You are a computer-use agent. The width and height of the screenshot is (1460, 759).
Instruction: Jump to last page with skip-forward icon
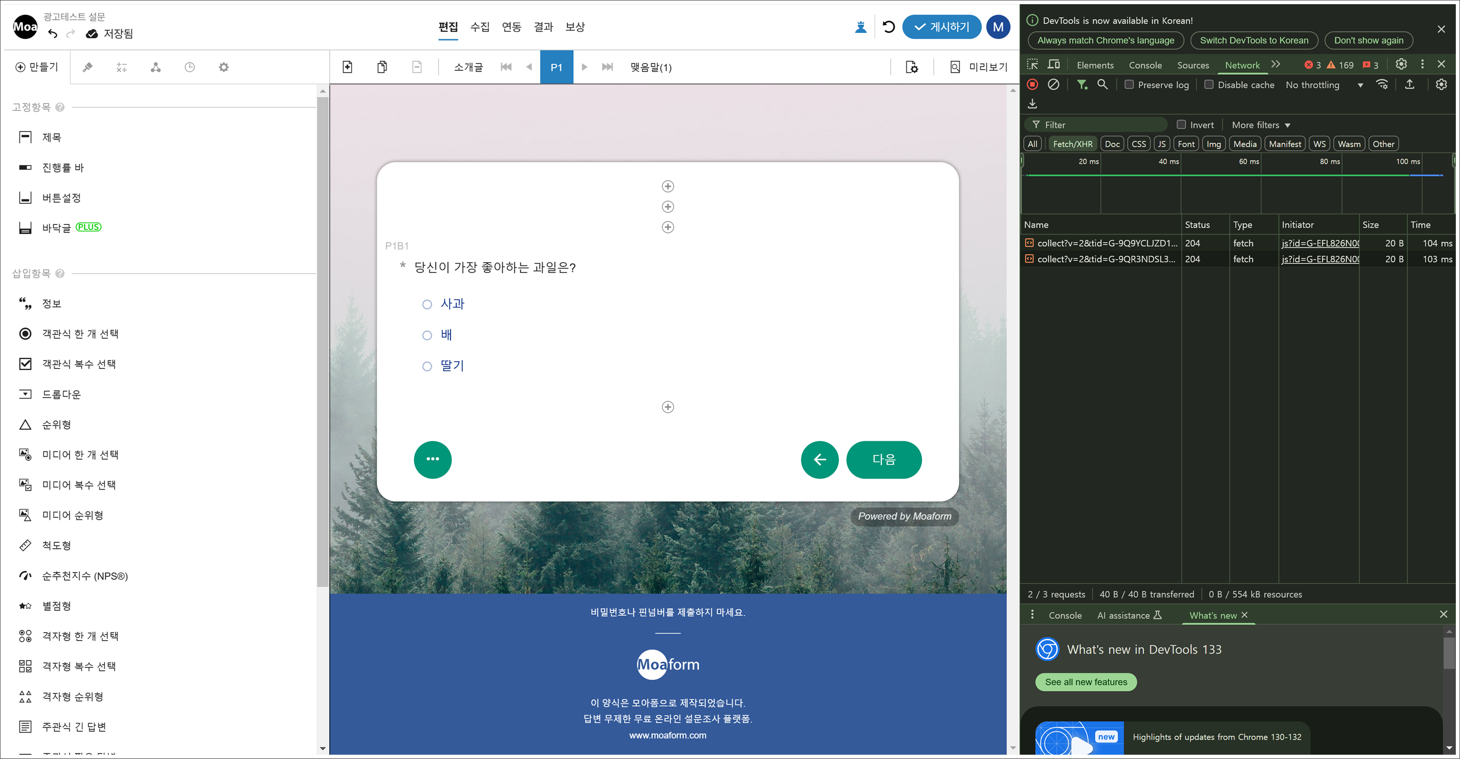click(x=607, y=67)
